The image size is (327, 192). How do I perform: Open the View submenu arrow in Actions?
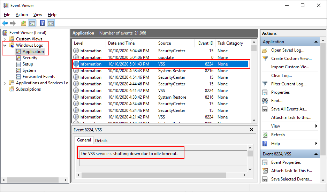click(x=316, y=126)
